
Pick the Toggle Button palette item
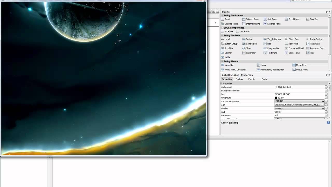coord(272,39)
